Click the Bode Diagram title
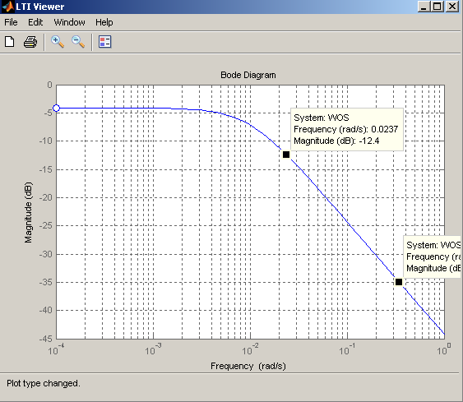 click(x=248, y=75)
